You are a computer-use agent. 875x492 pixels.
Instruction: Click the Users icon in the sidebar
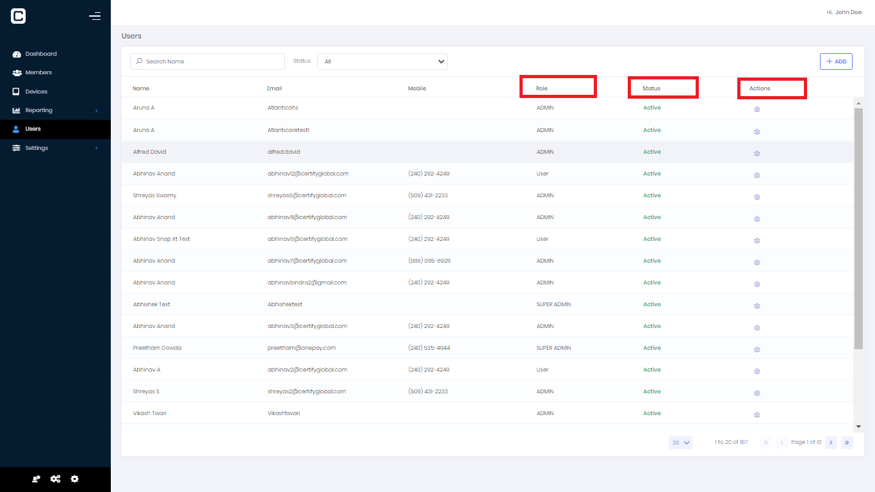(x=16, y=129)
